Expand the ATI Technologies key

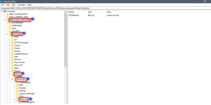(10, 43)
